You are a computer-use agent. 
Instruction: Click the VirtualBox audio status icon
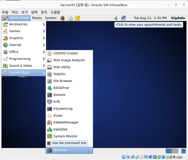(128, 157)
